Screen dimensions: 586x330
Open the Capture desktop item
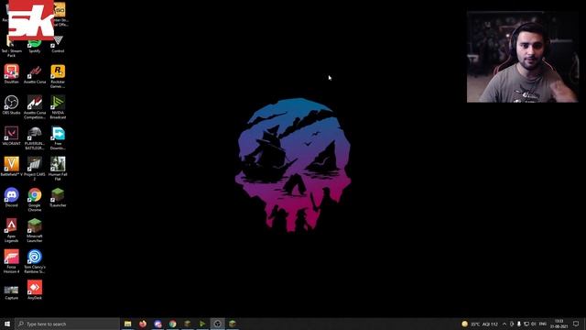[x=12, y=291]
